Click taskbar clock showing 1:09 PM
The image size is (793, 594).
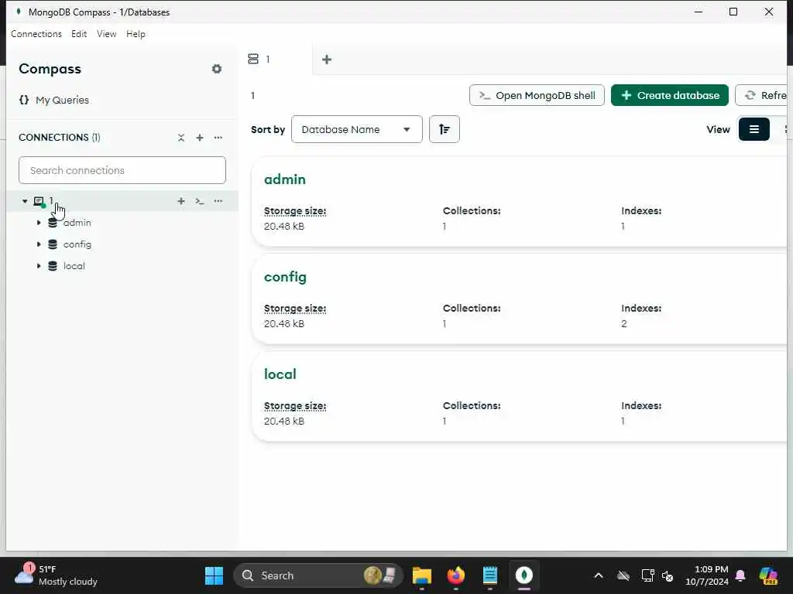tap(707, 575)
